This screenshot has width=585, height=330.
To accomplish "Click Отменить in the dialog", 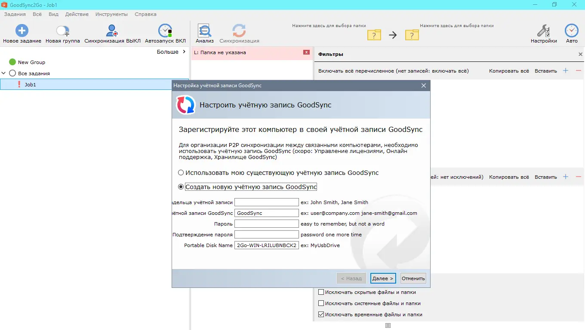I will click(x=413, y=278).
